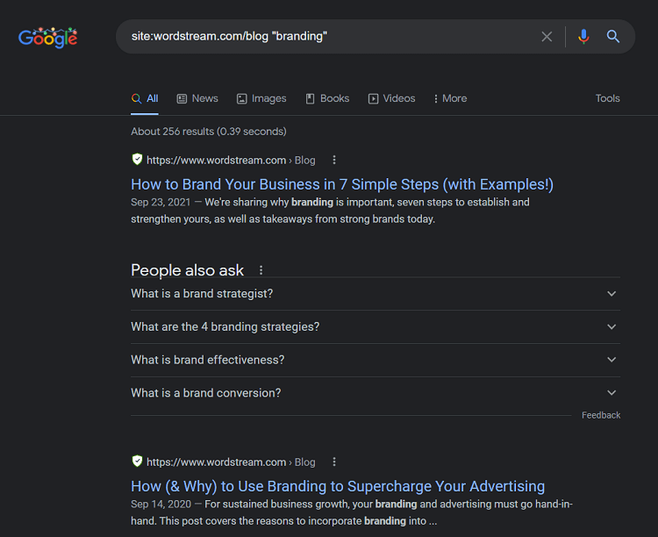Click the Feedback link
This screenshot has width=658, height=537.
(x=601, y=415)
